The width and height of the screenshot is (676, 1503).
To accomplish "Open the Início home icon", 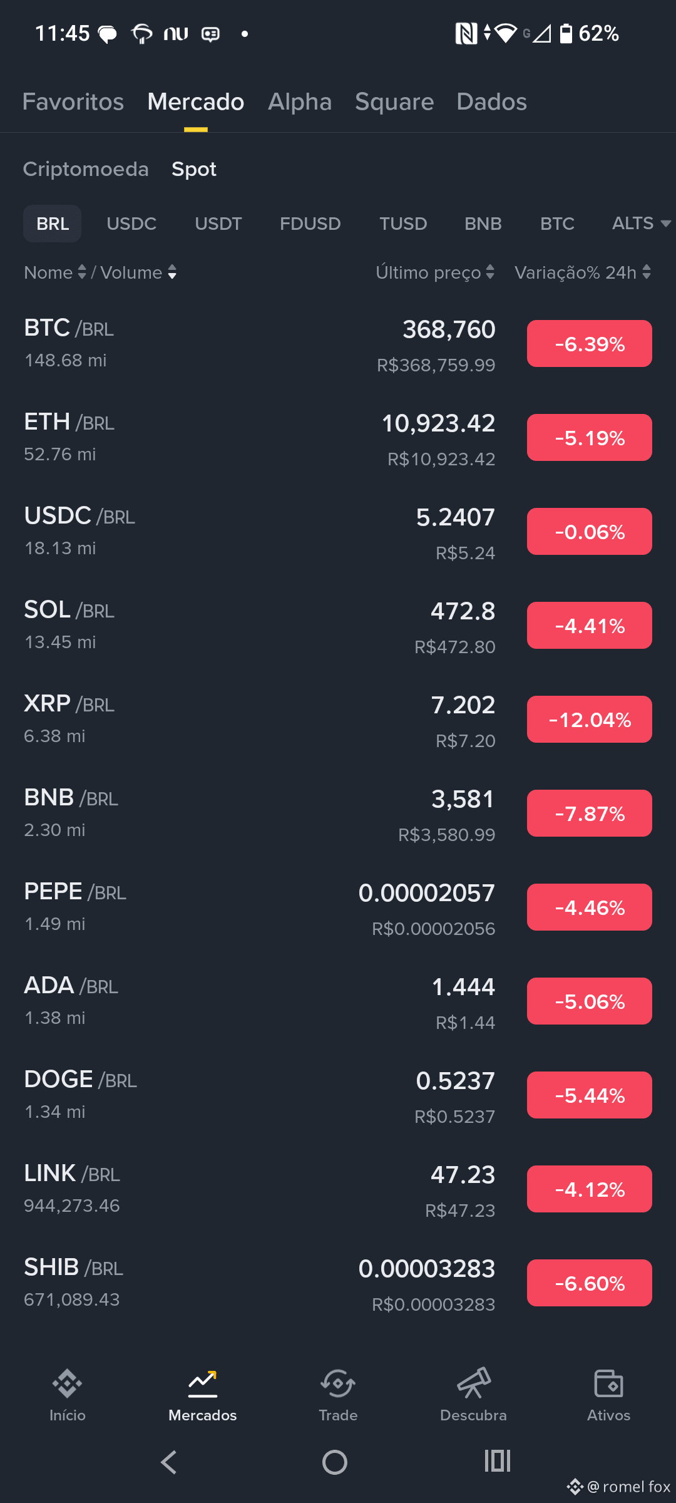I will (67, 1384).
